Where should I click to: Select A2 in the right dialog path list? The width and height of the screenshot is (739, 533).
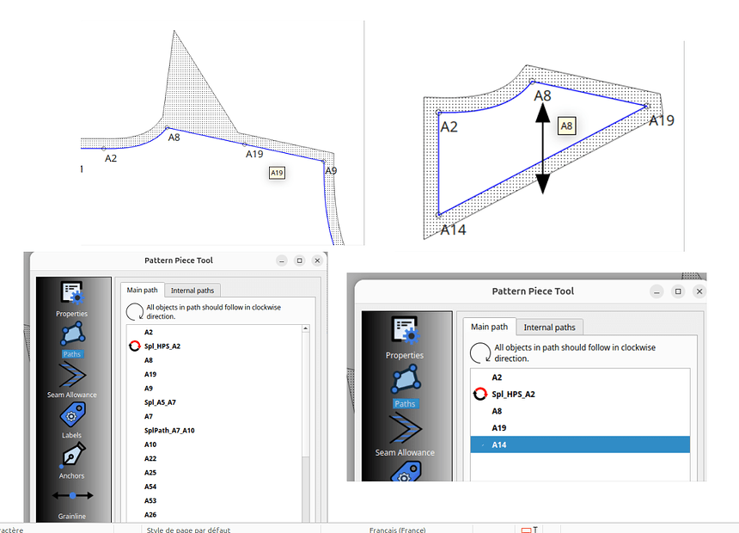[497, 377]
